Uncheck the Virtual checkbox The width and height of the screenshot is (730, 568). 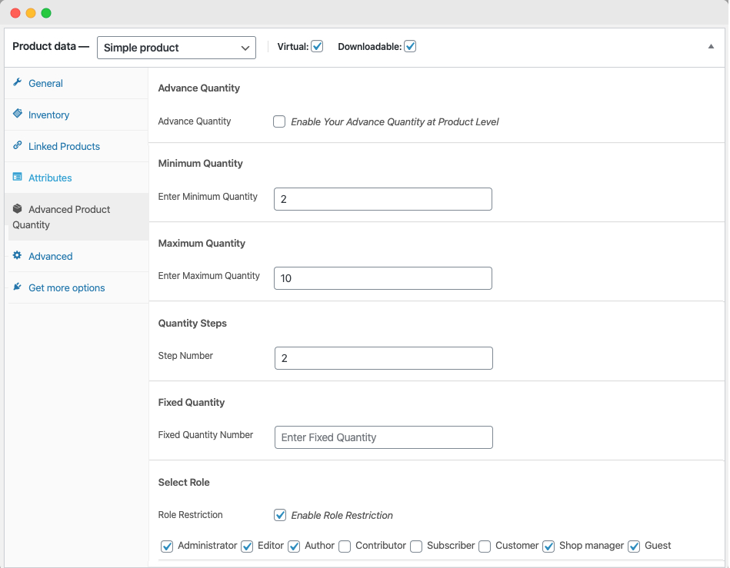pyautogui.click(x=317, y=47)
